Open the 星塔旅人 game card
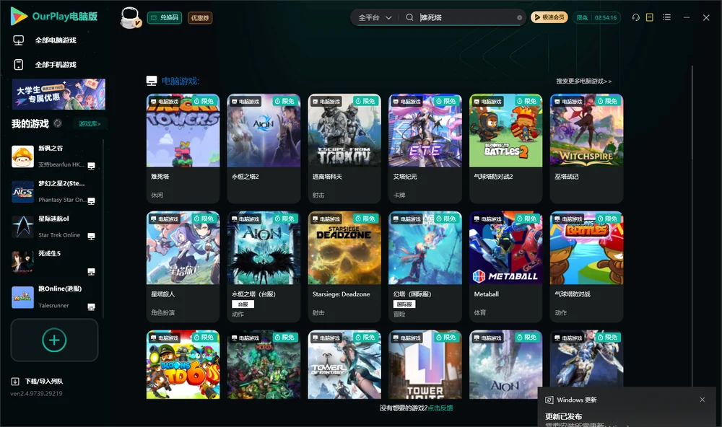The image size is (722, 427). click(183, 266)
